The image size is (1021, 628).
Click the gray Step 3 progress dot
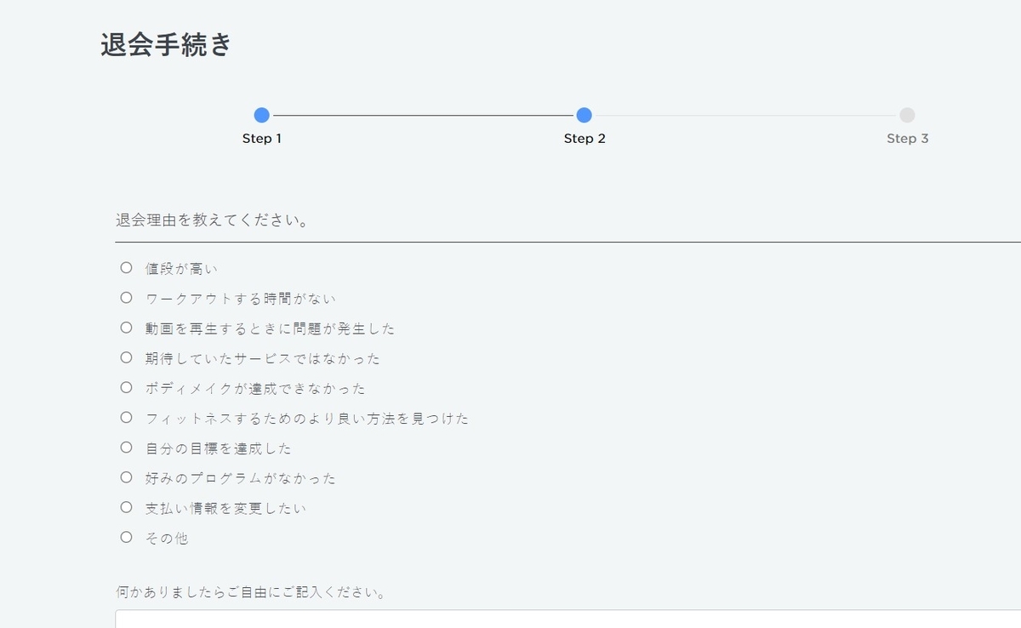coord(907,115)
